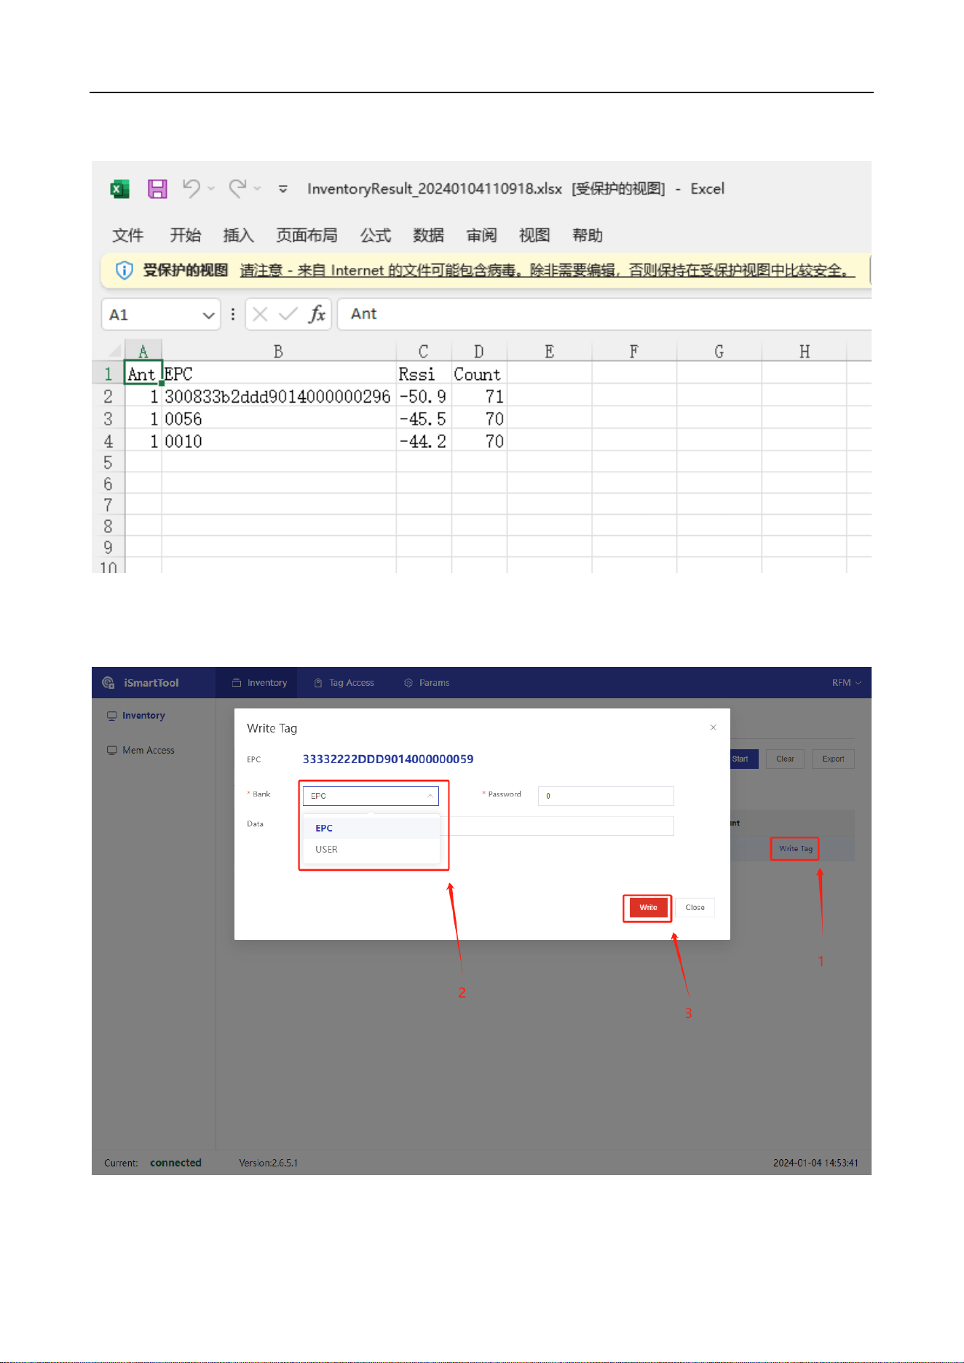Switch to the 公式 tab

click(376, 235)
